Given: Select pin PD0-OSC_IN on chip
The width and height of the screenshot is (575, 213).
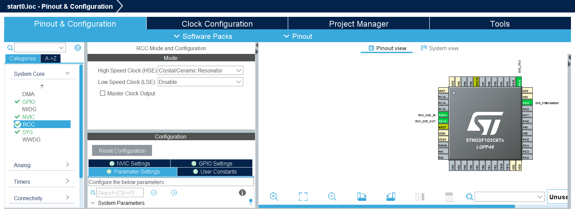Looking at the screenshot, I should click(443, 115).
